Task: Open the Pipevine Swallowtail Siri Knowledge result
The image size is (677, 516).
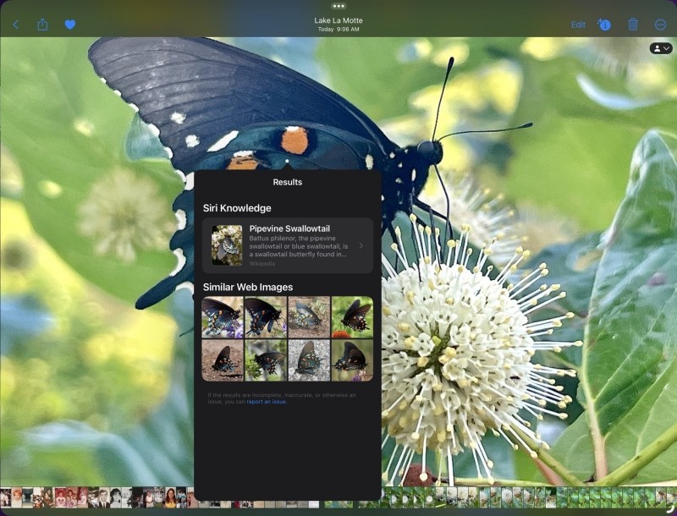Action: click(288, 245)
